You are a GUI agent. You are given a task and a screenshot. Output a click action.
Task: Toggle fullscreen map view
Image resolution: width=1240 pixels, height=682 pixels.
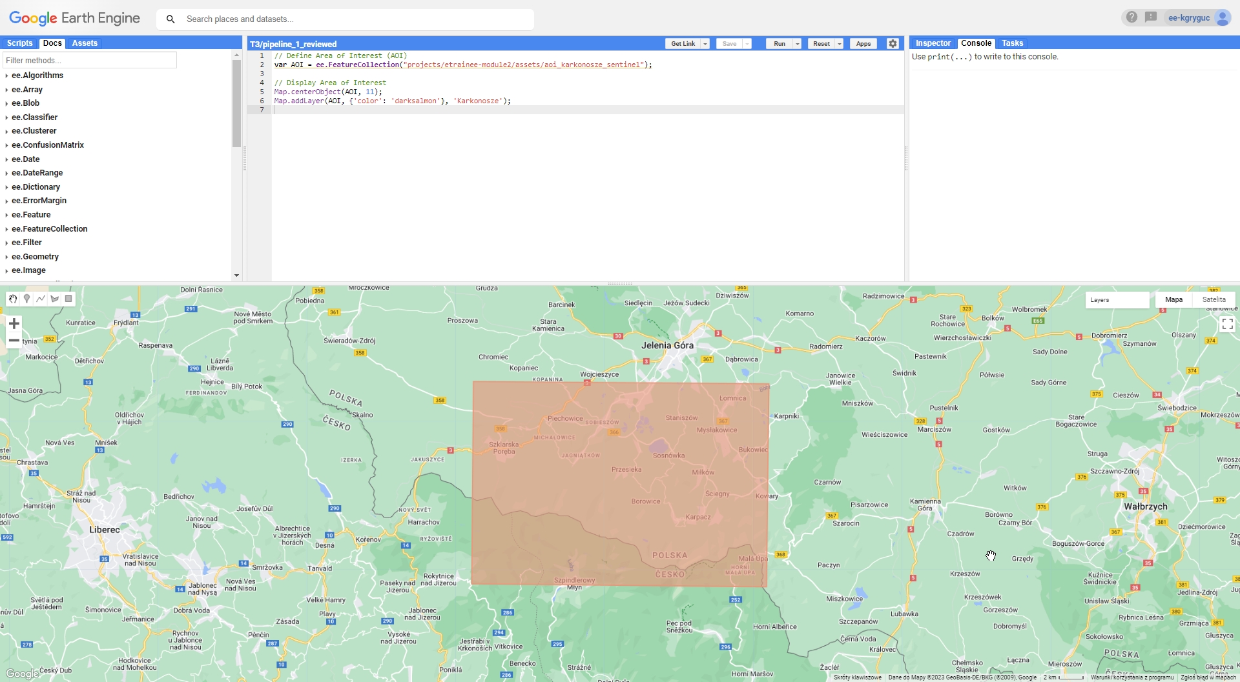click(1228, 323)
